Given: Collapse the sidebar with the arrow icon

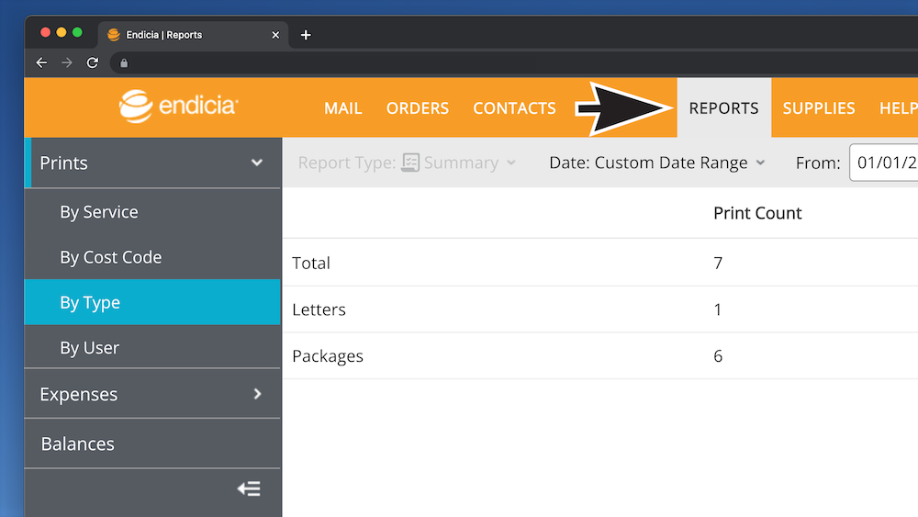Looking at the screenshot, I should (249, 489).
